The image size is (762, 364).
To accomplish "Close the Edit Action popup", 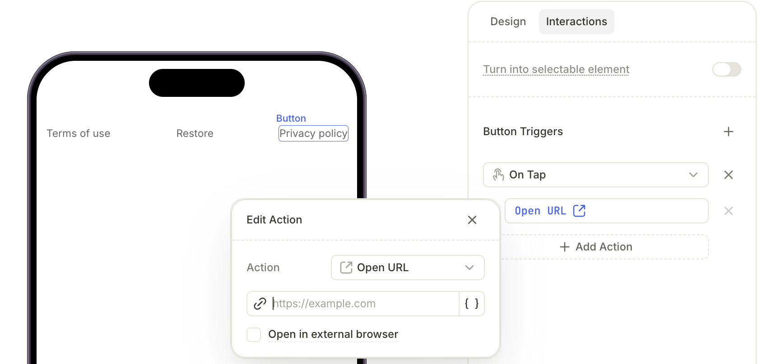I will 472,220.
